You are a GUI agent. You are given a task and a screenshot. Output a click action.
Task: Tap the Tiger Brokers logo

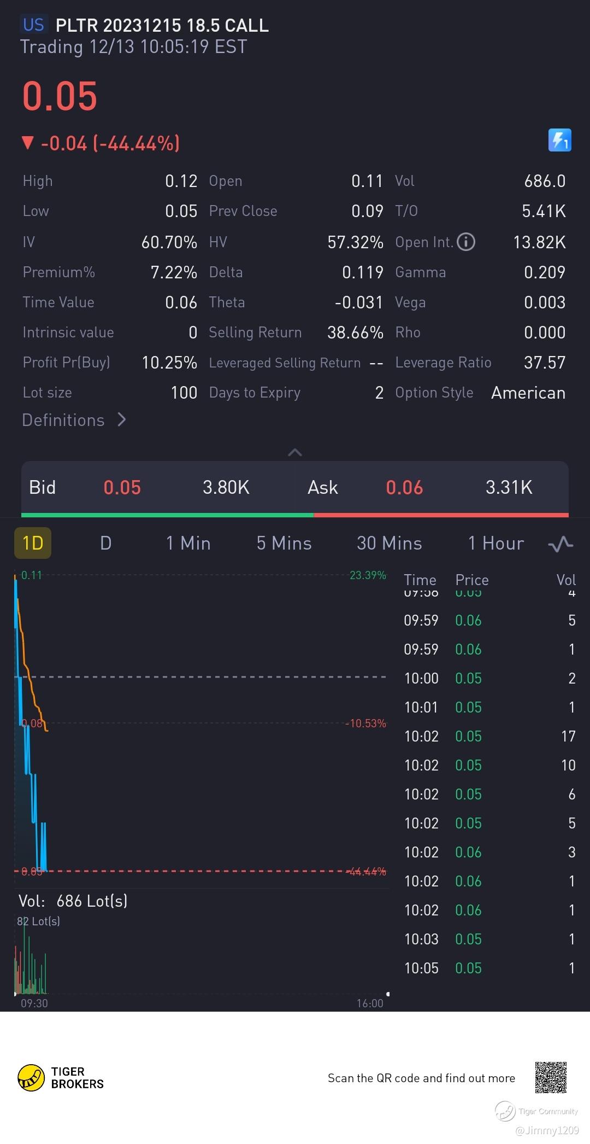tap(61, 1078)
